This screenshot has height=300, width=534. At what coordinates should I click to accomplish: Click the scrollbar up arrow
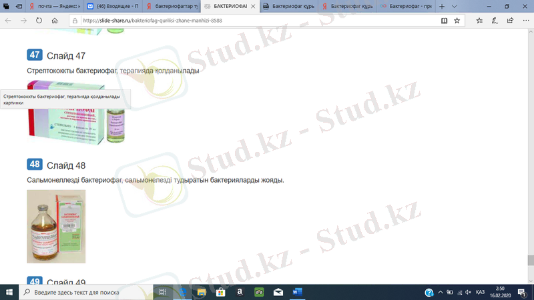pos(531,31)
